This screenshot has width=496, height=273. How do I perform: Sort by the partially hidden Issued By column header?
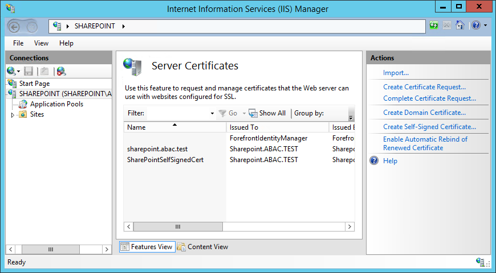pos(342,127)
